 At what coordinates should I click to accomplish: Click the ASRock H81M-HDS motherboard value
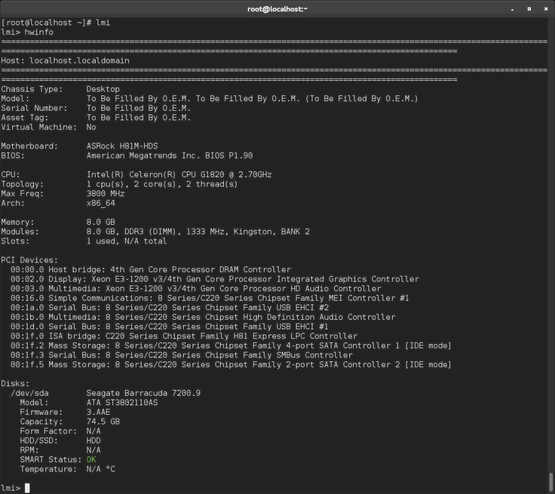(x=122, y=146)
